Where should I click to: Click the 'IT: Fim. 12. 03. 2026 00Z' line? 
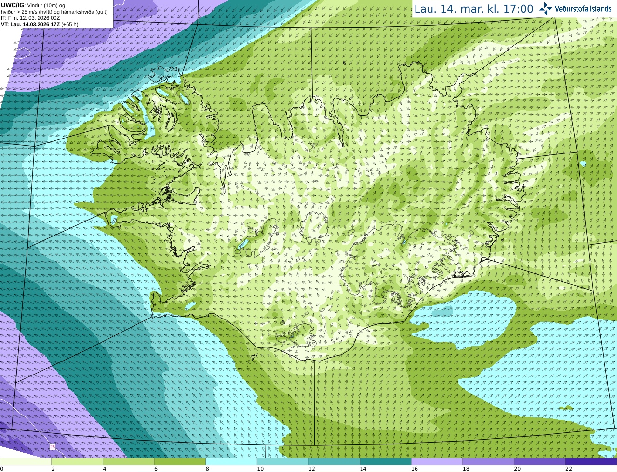(30, 18)
